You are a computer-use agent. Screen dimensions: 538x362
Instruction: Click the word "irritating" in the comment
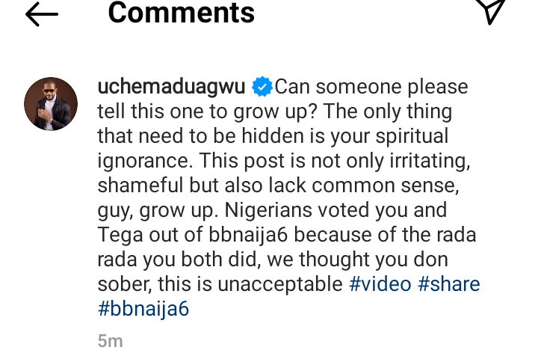coord(430,161)
